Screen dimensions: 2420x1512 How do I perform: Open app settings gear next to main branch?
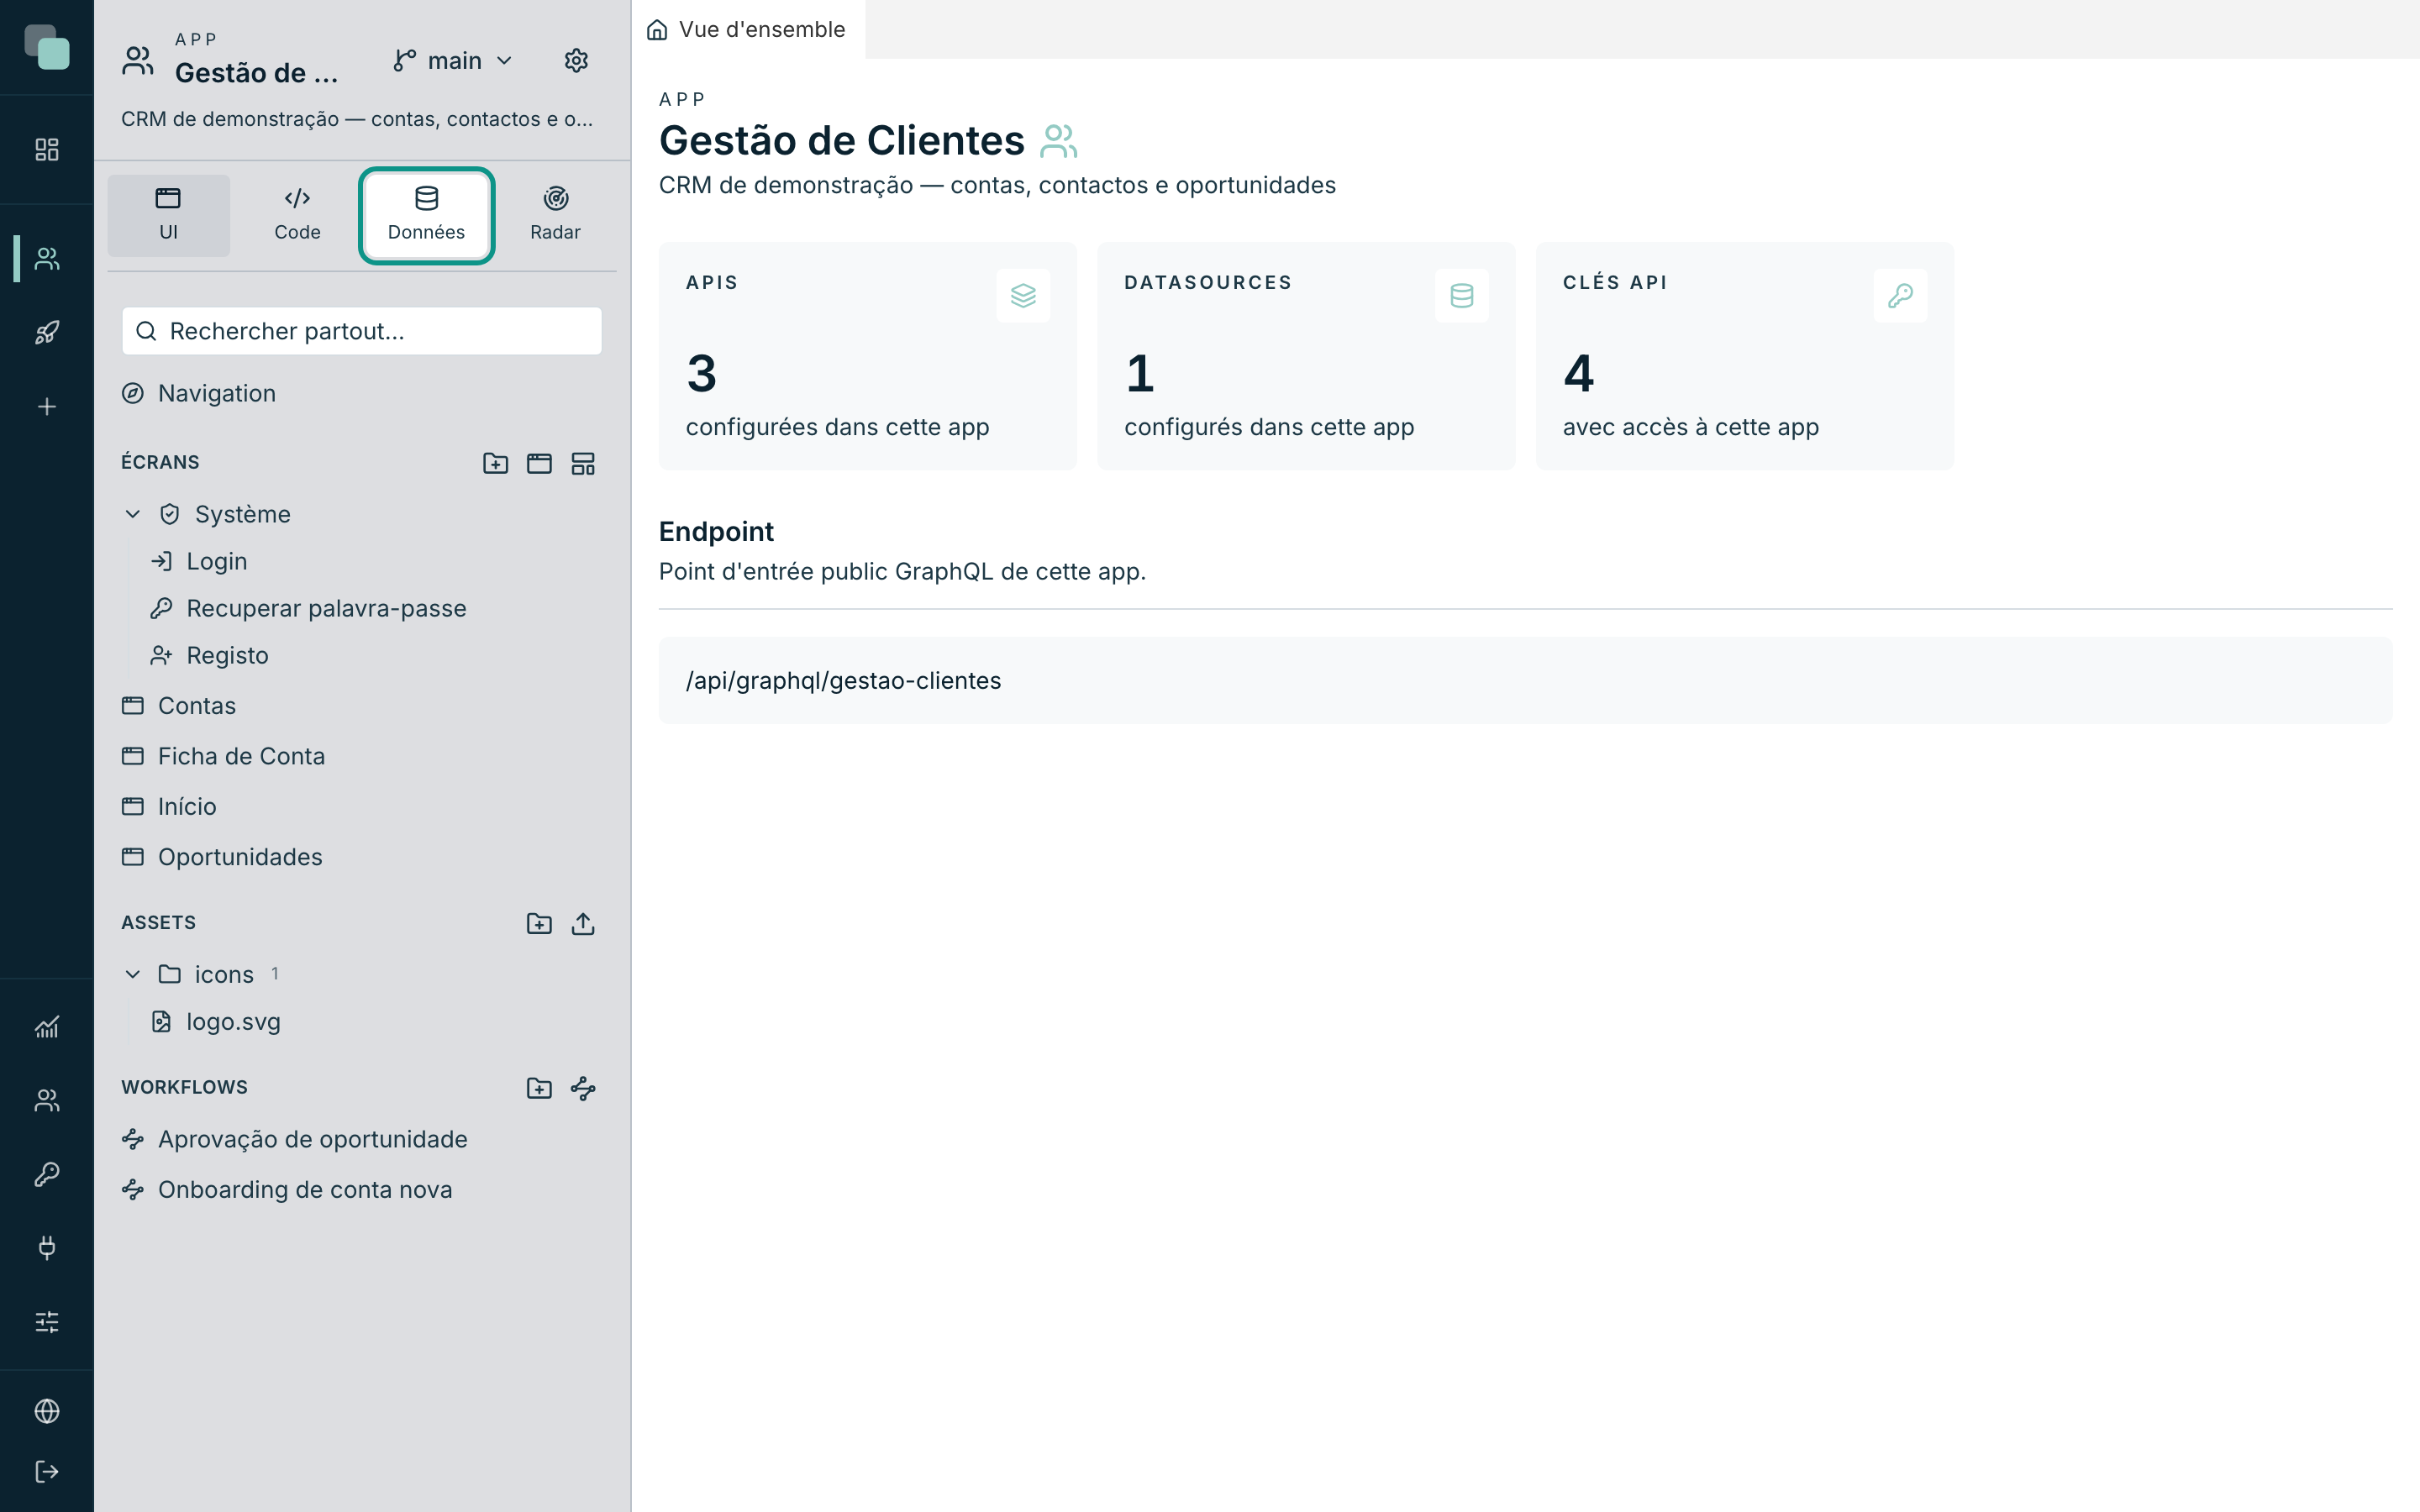(x=576, y=61)
